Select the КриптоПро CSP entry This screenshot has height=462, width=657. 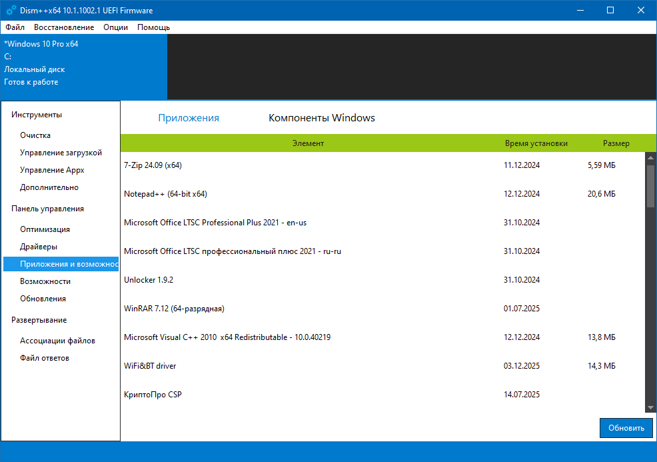(153, 395)
